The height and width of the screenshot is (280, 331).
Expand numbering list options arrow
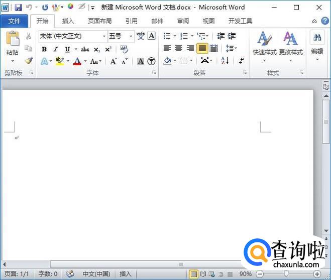(x=192, y=36)
